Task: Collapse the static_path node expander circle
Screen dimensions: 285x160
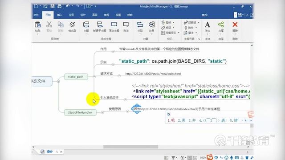Action: click(94, 77)
